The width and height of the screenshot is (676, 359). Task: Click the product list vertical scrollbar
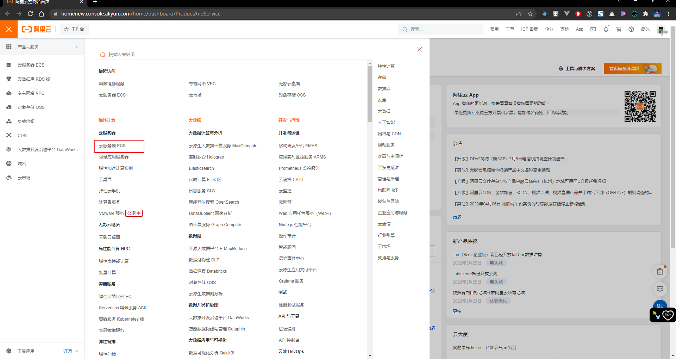tap(370, 93)
